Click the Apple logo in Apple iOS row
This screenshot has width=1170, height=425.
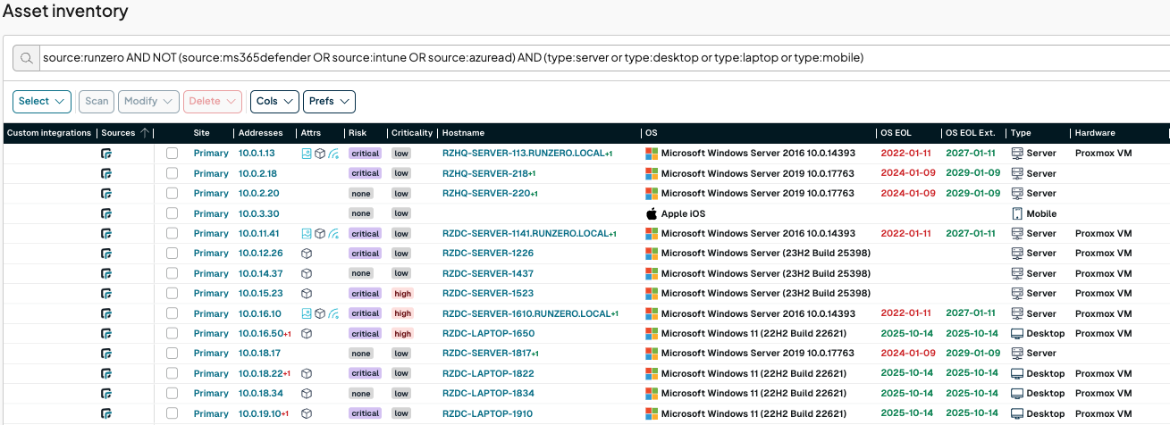tap(652, 213)
